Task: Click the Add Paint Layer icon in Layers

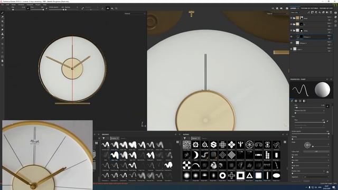Action: coord(316,13)
